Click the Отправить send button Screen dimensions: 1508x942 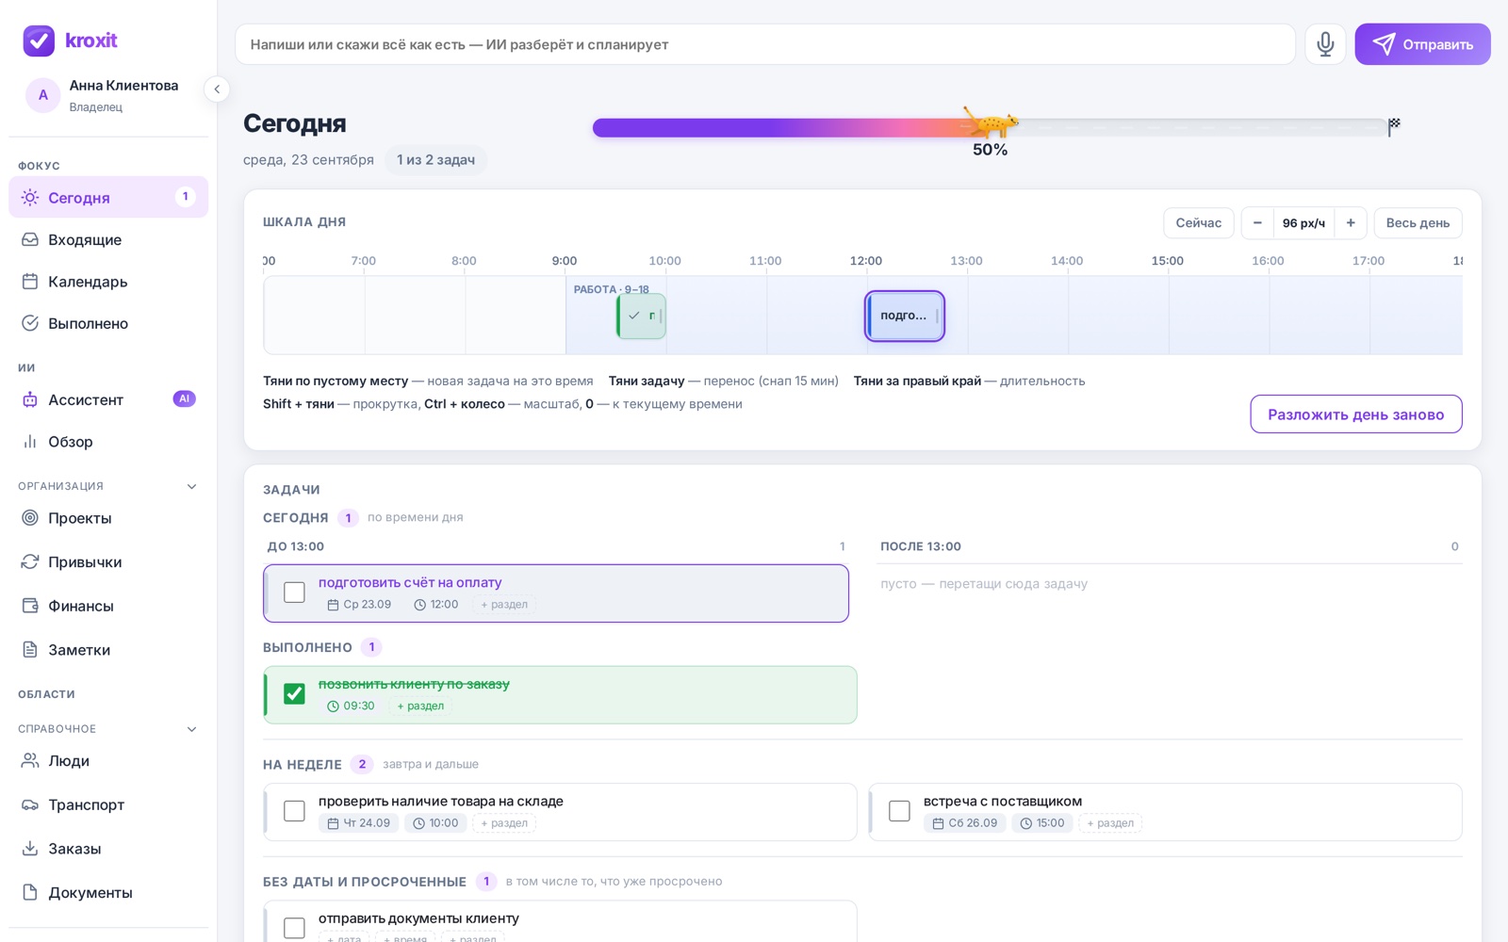pyautogui.click(x=1422, y=44)
